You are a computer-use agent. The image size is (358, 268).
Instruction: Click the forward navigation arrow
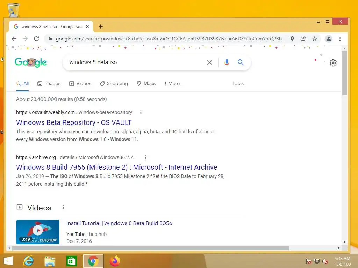[x=25, y=39]
